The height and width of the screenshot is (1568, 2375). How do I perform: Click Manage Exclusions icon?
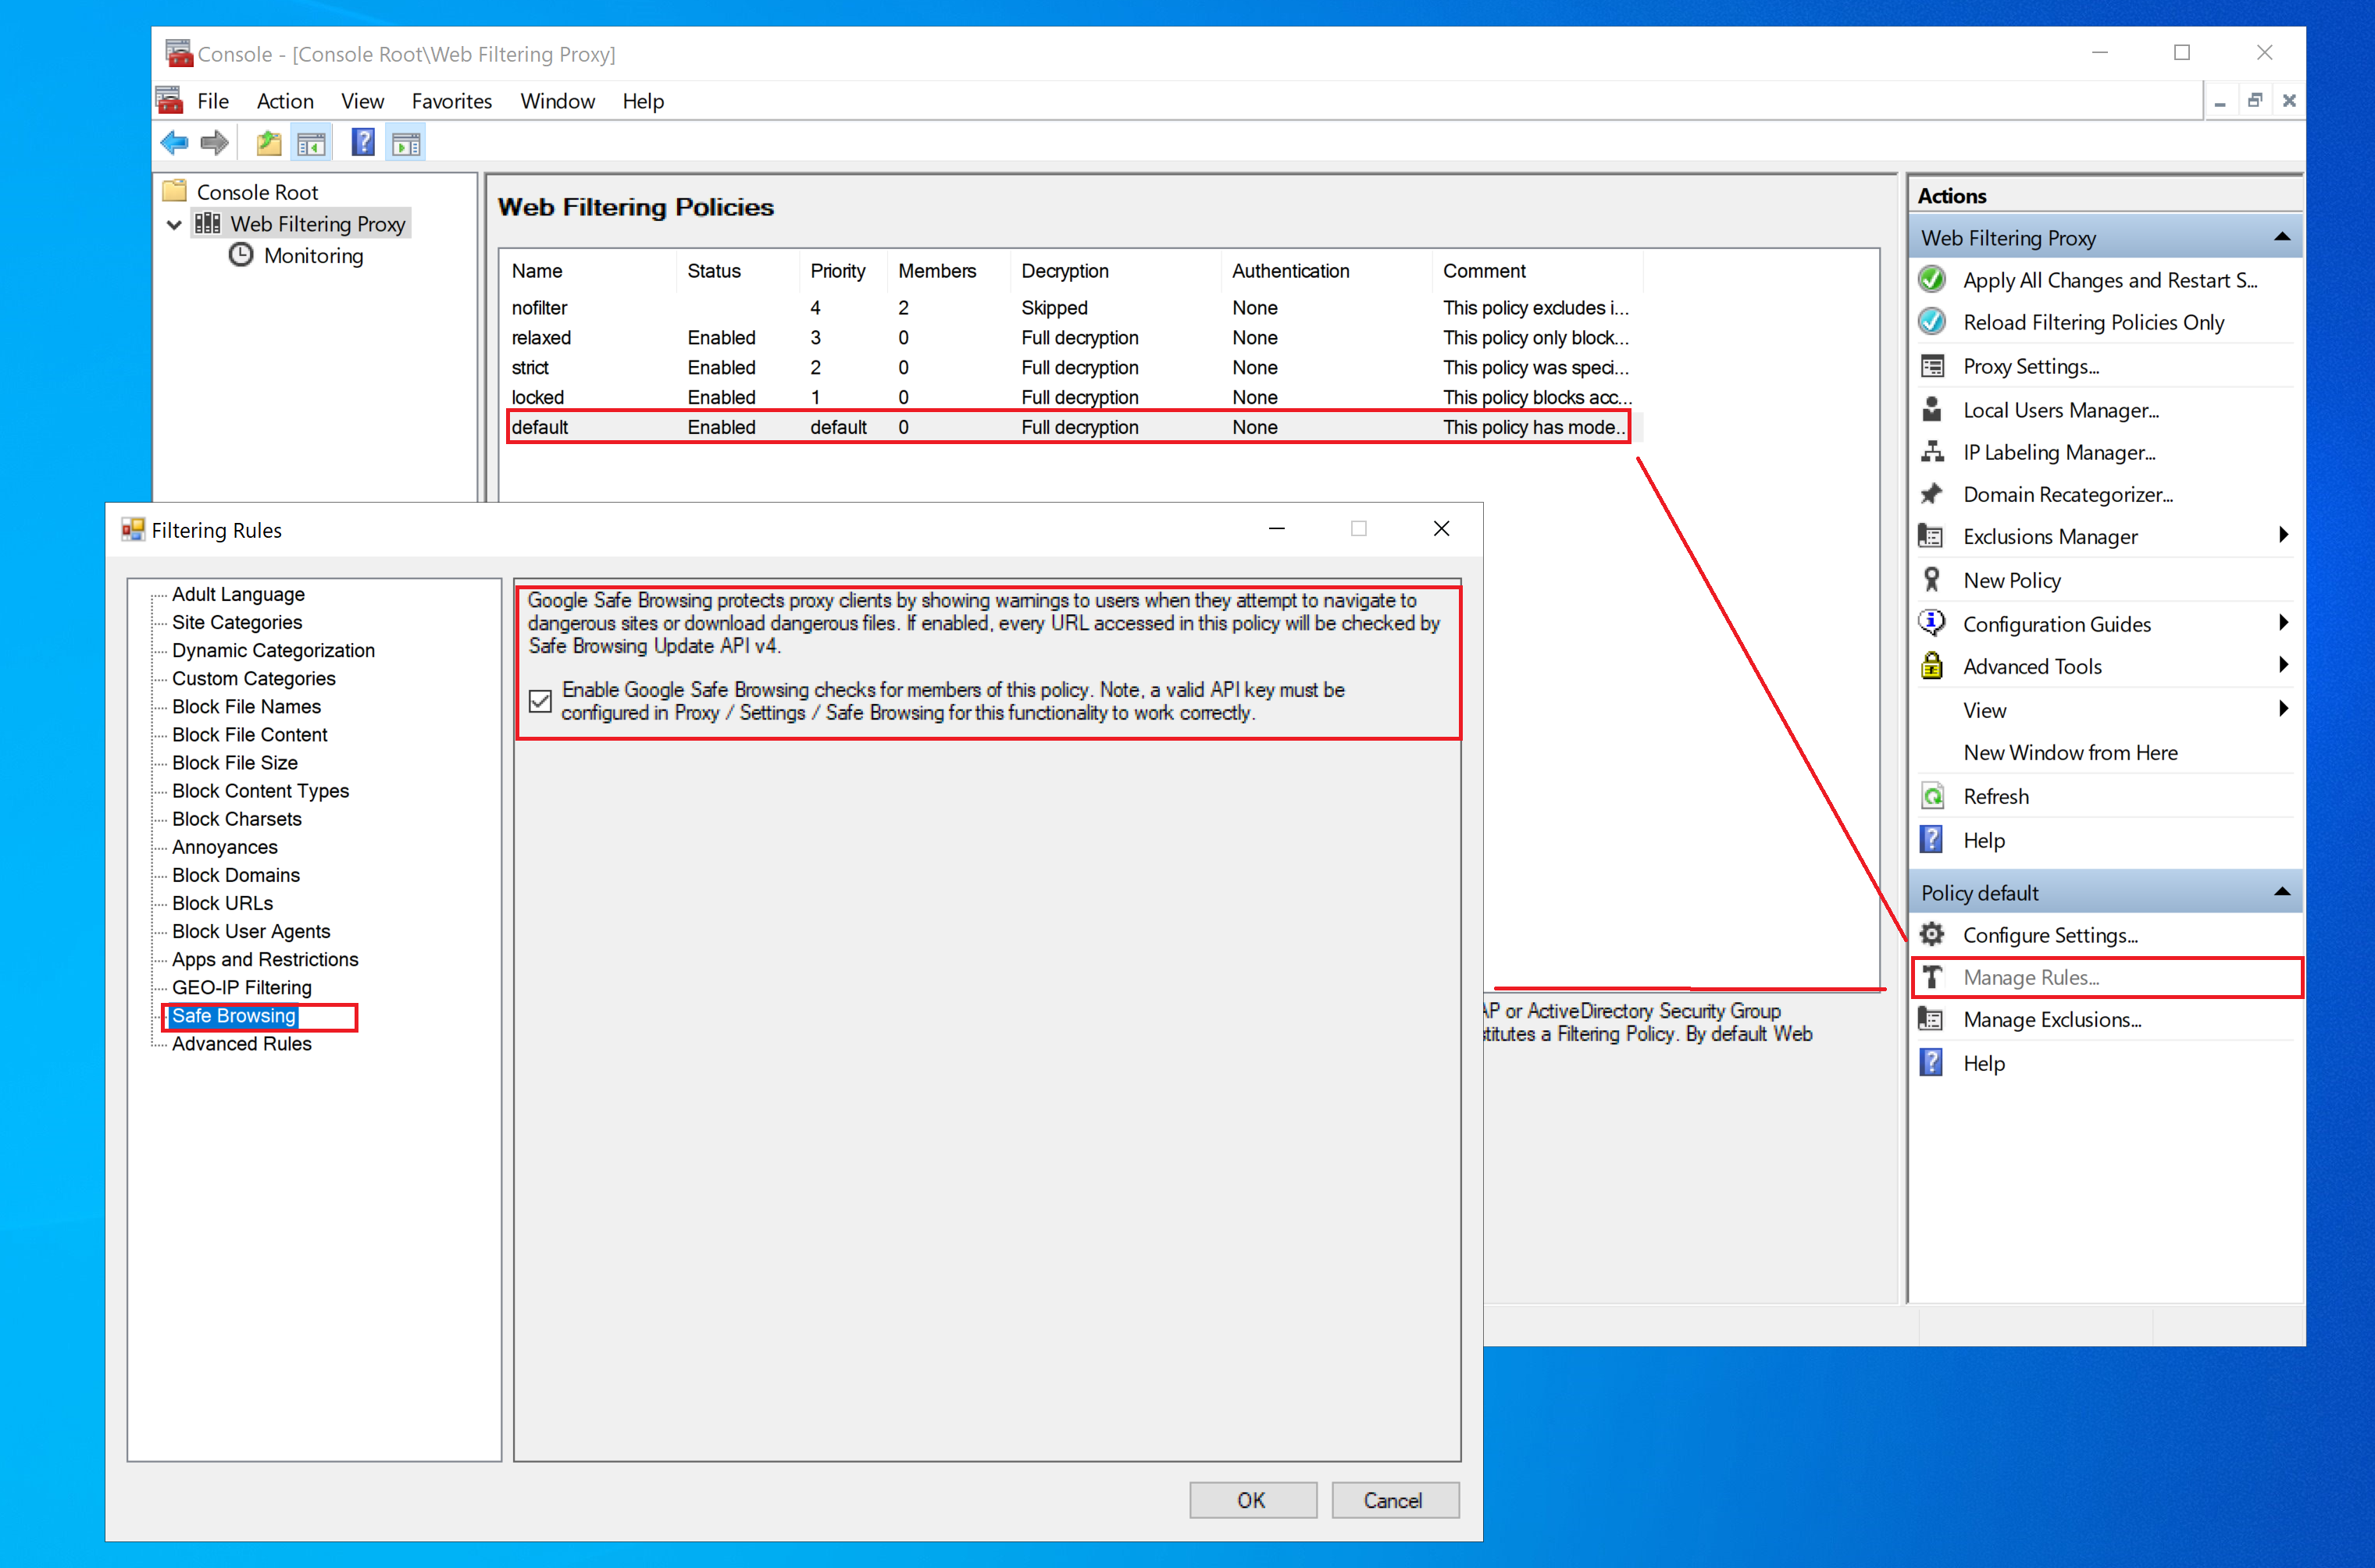tap(1932, 1019)
